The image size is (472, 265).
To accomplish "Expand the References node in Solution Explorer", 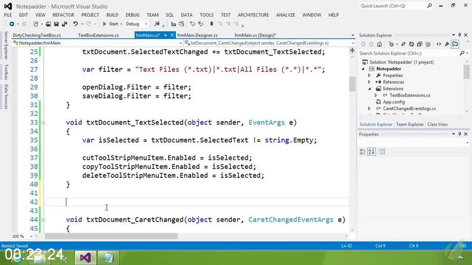I will click(x=369, y=82).
